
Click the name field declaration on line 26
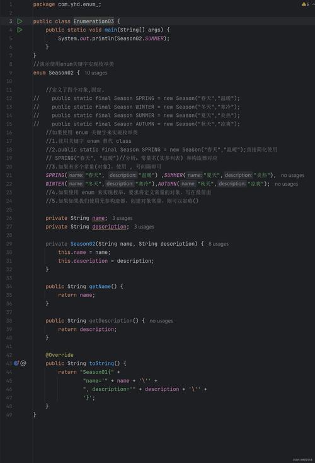pyautogui.click(x=98, y=218)
